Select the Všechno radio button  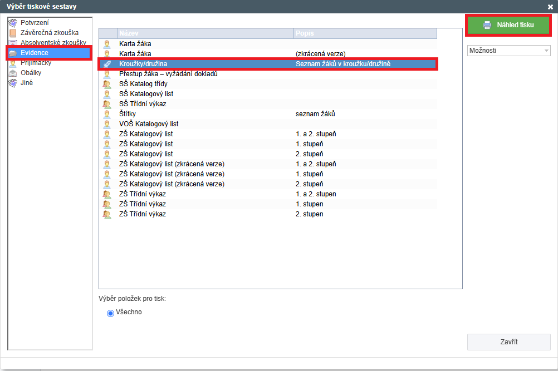110,313
